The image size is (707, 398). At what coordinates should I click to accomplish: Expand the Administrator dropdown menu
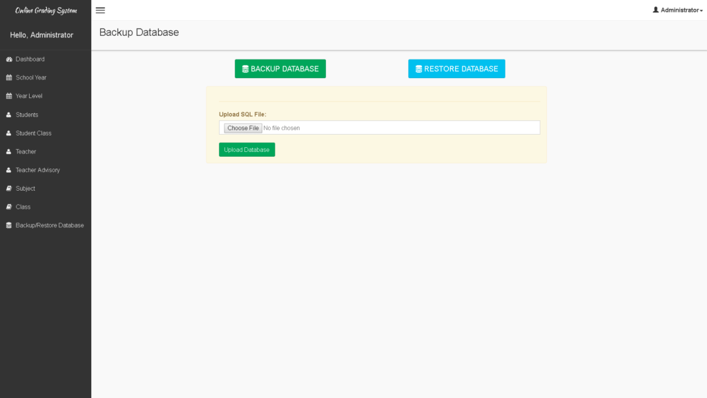click(x=677, y=10)
